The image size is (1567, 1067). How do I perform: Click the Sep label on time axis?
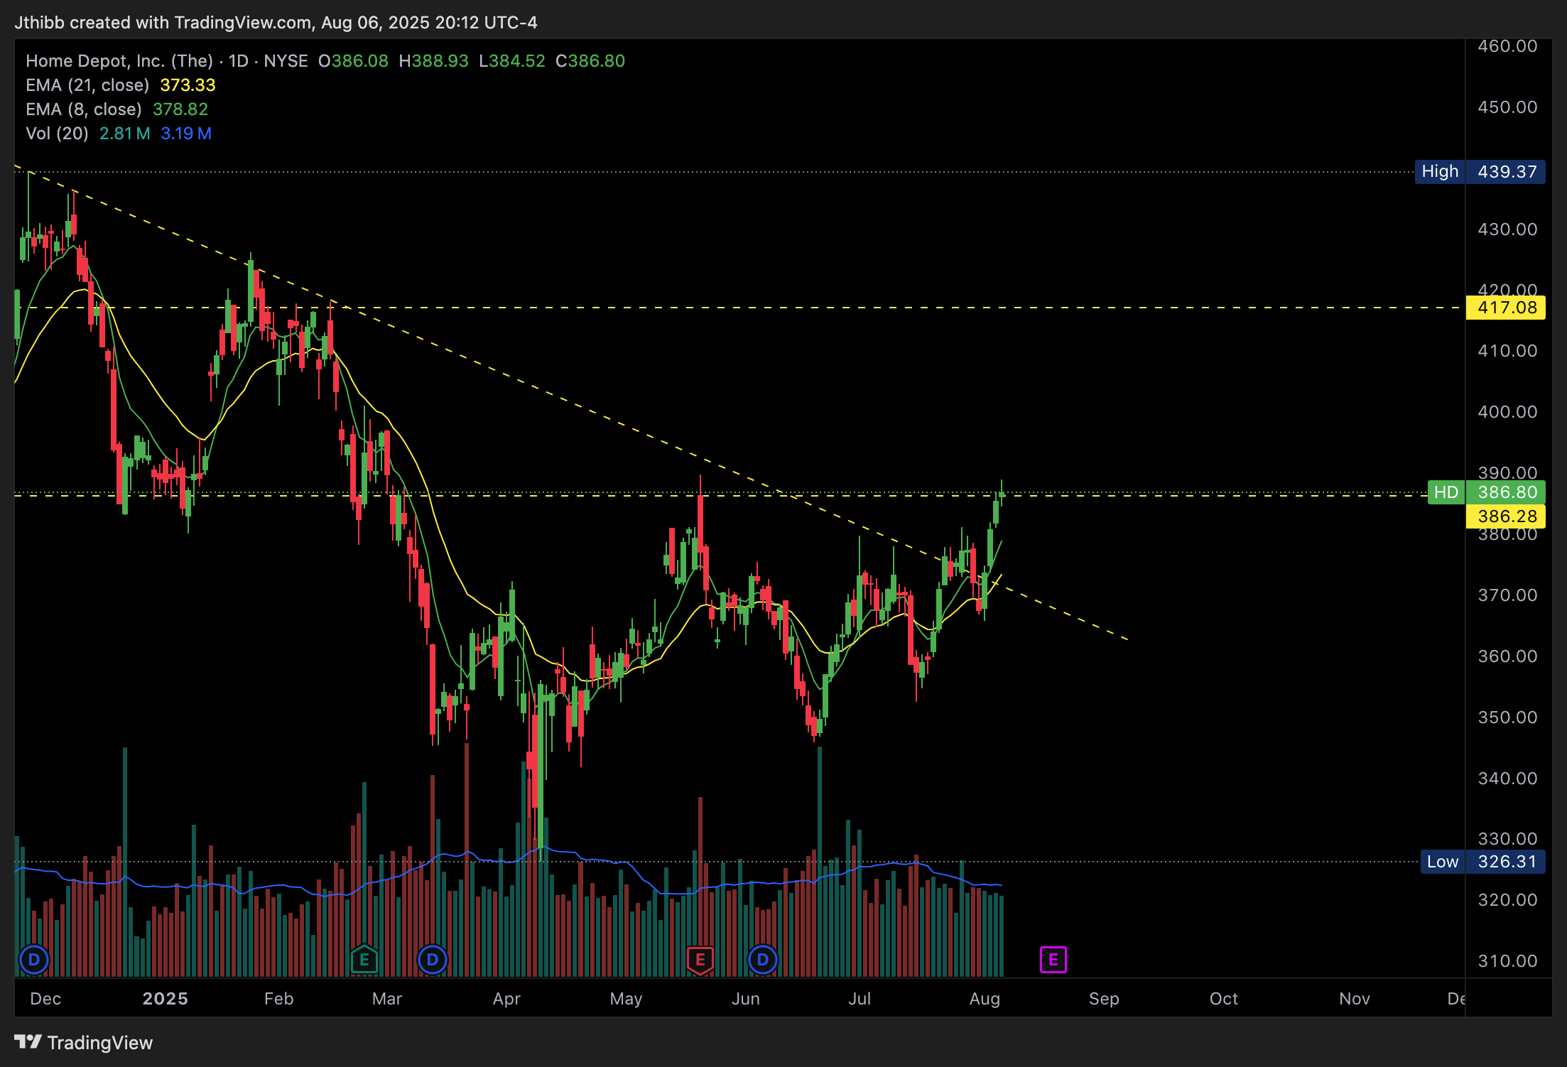(1104, 999)
